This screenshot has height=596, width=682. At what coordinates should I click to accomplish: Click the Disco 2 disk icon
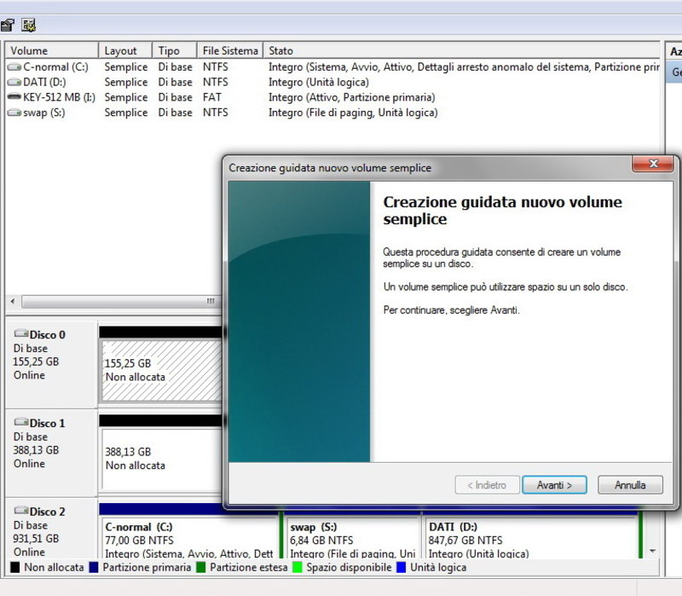click(20, 510)
